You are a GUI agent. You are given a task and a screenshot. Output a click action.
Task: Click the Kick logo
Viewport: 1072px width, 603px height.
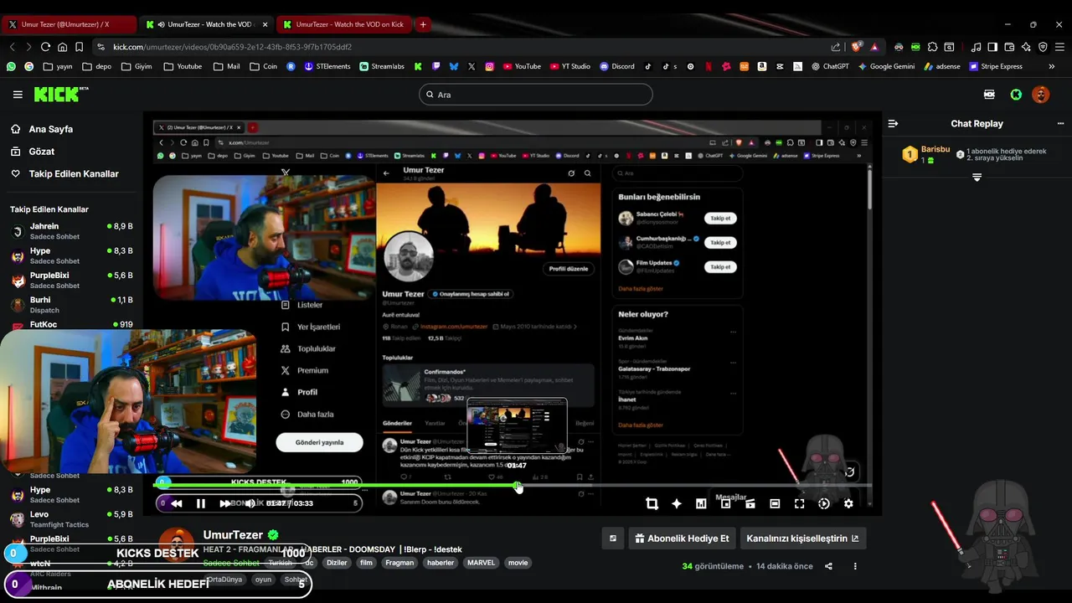pos(60,94)
